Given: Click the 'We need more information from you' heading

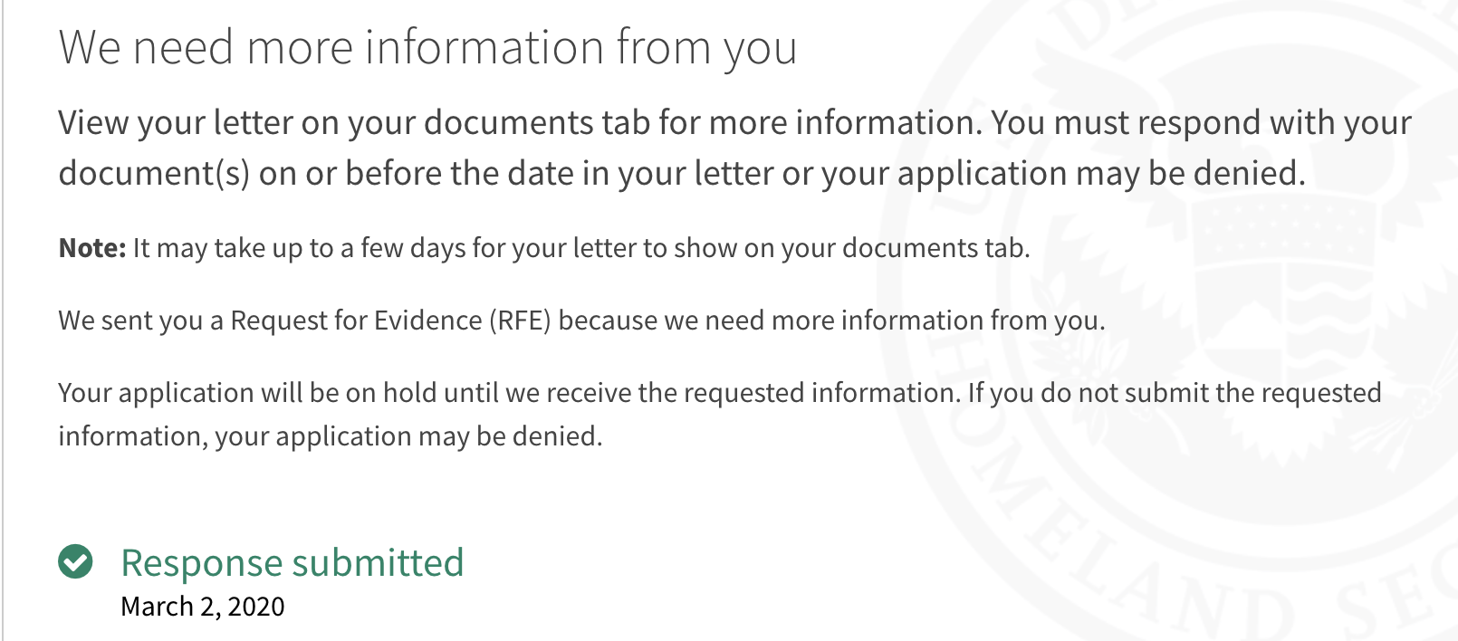Looking at the screenshot, I should click(x=427, y=47).
